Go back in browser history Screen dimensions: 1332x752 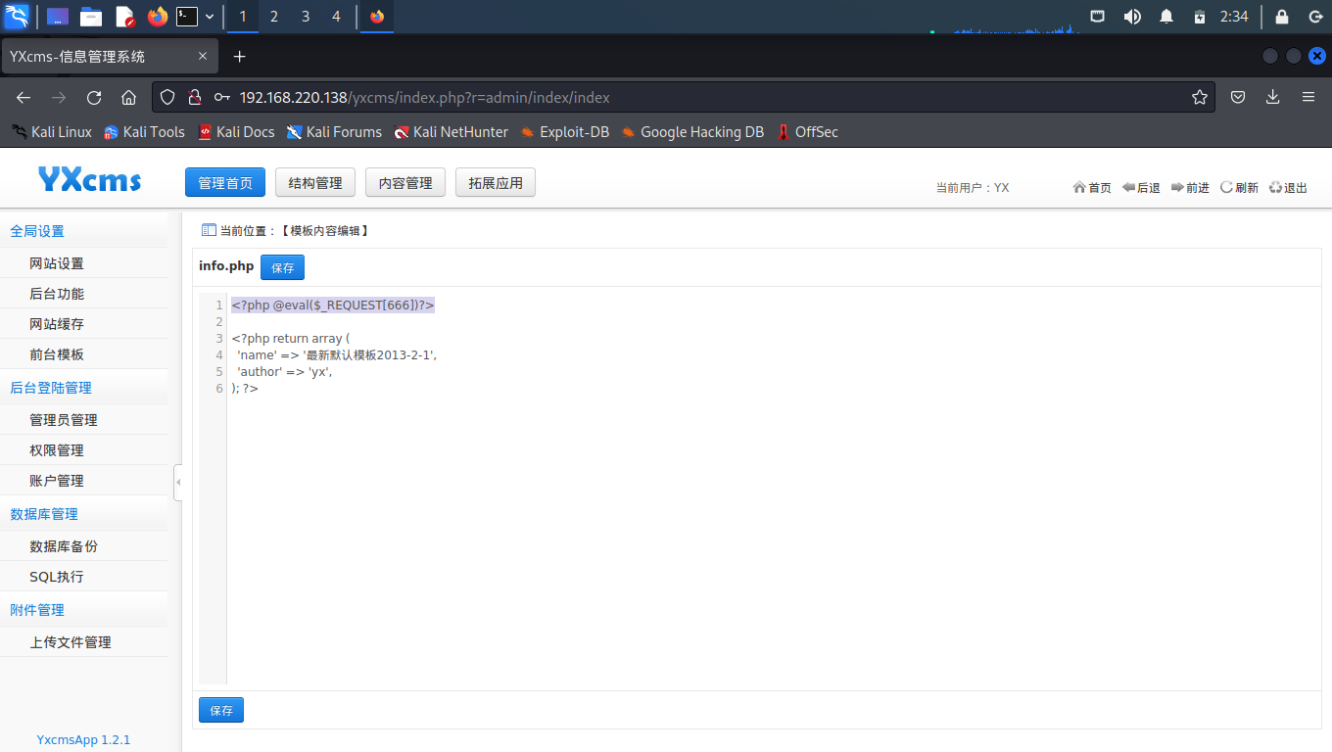click(24, 97)
